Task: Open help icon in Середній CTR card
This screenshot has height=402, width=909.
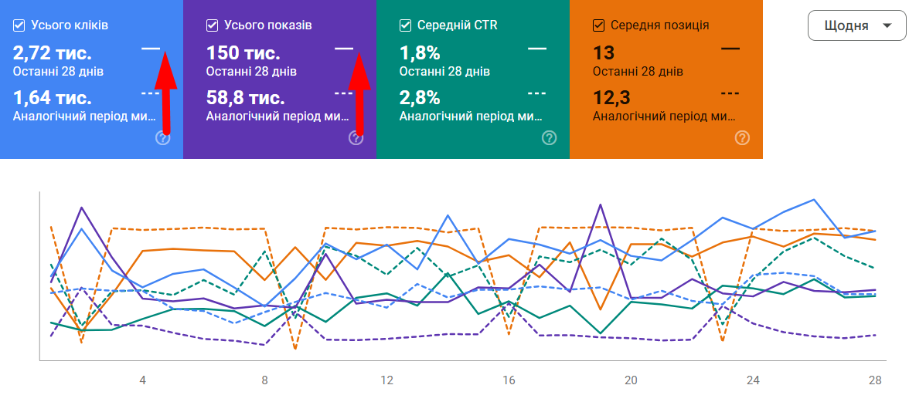Action: click(550, 138)
